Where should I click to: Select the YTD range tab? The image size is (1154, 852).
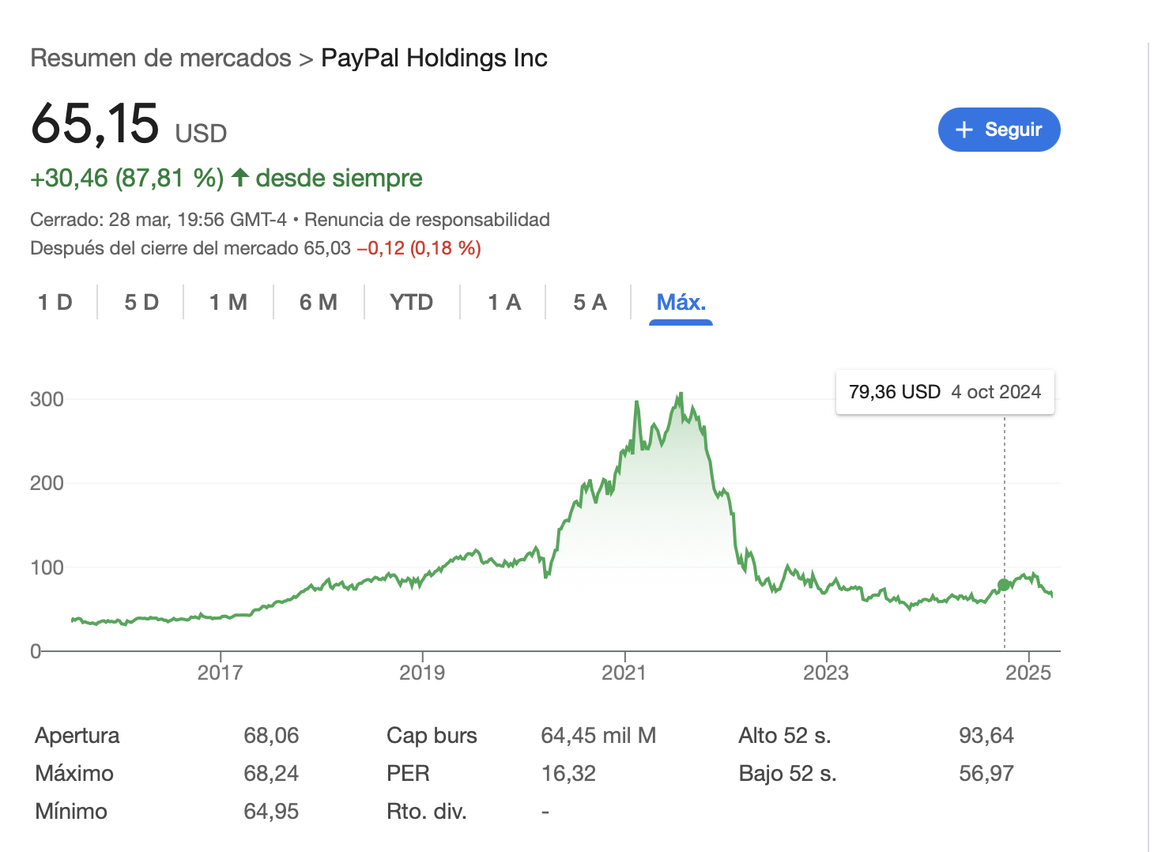(x=412, y=302)
